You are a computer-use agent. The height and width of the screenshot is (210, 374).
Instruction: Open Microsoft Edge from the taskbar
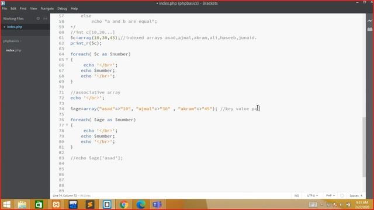coord(141,205)
